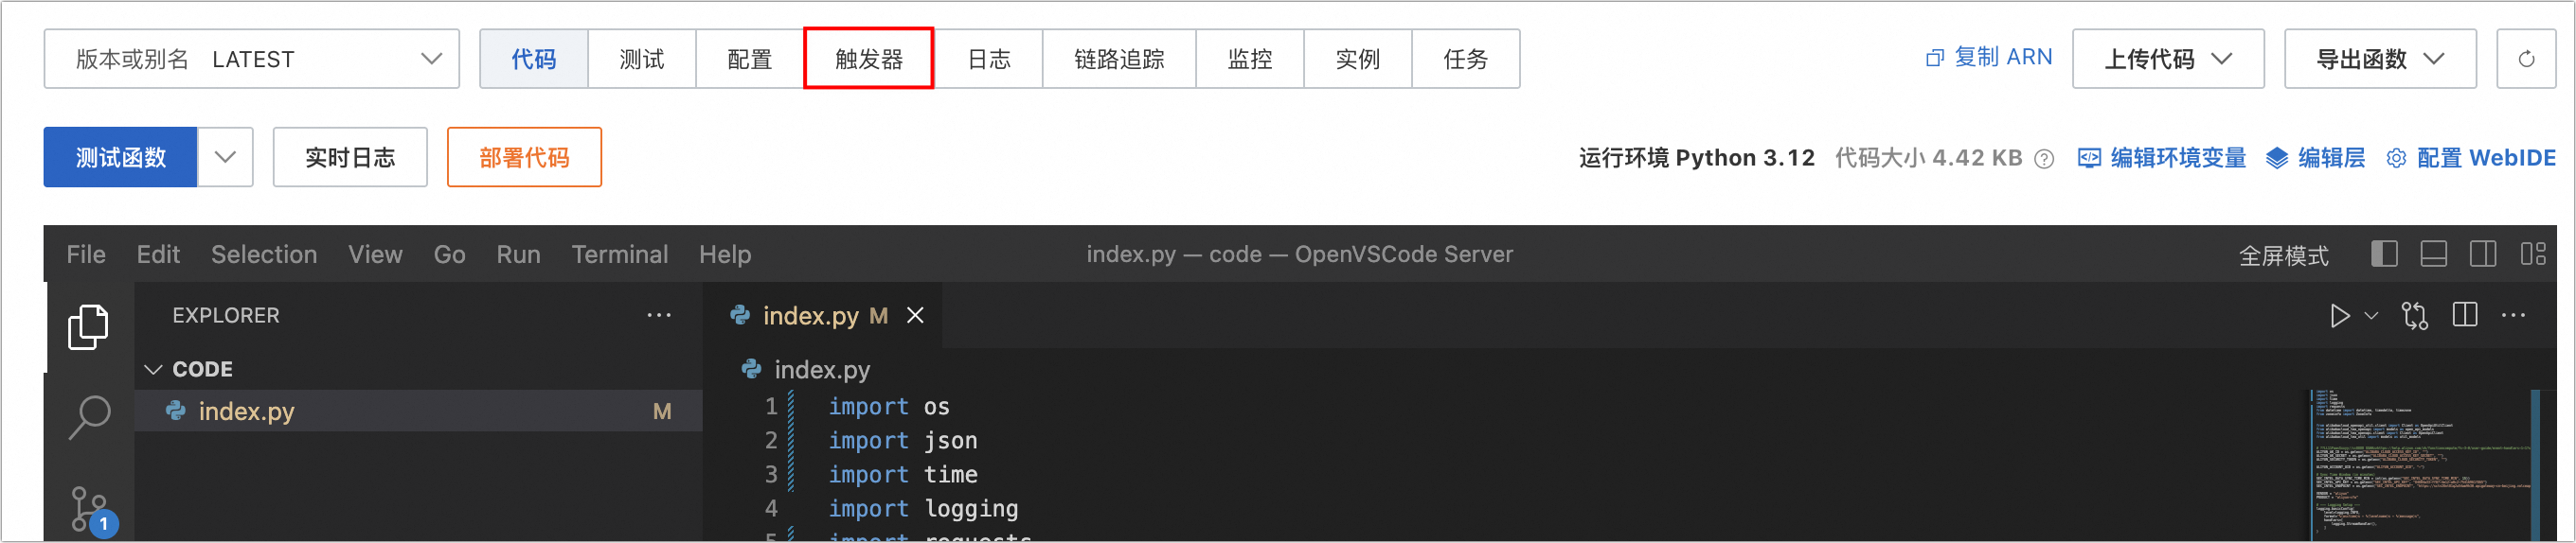This screenshot has width=2576, height=543.
Task: Open Explorer views and more actions ellipsis
Action: [659, 315]
